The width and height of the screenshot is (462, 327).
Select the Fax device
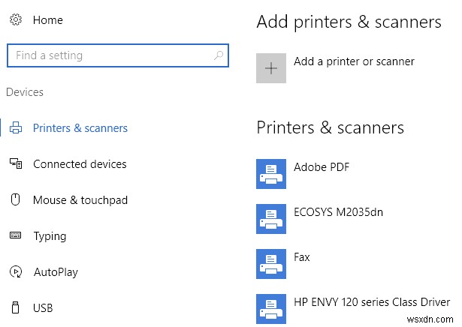tap(301, 257)
